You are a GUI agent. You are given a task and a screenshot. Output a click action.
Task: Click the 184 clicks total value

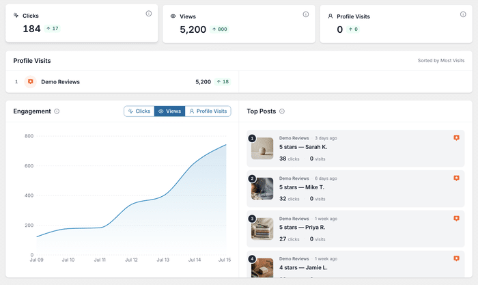click(x=31, y=29)
